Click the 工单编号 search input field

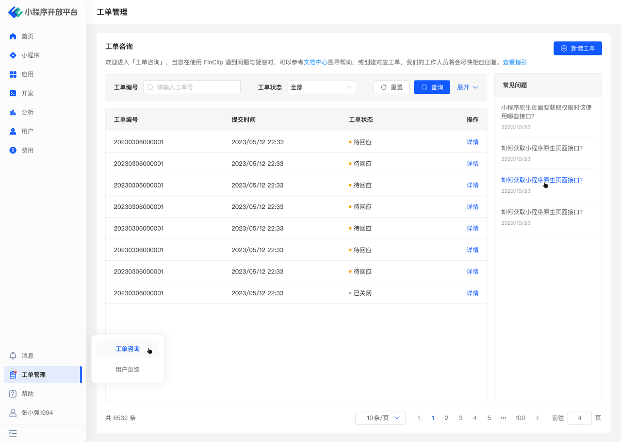pyautogui.click(x=192, y=87)
